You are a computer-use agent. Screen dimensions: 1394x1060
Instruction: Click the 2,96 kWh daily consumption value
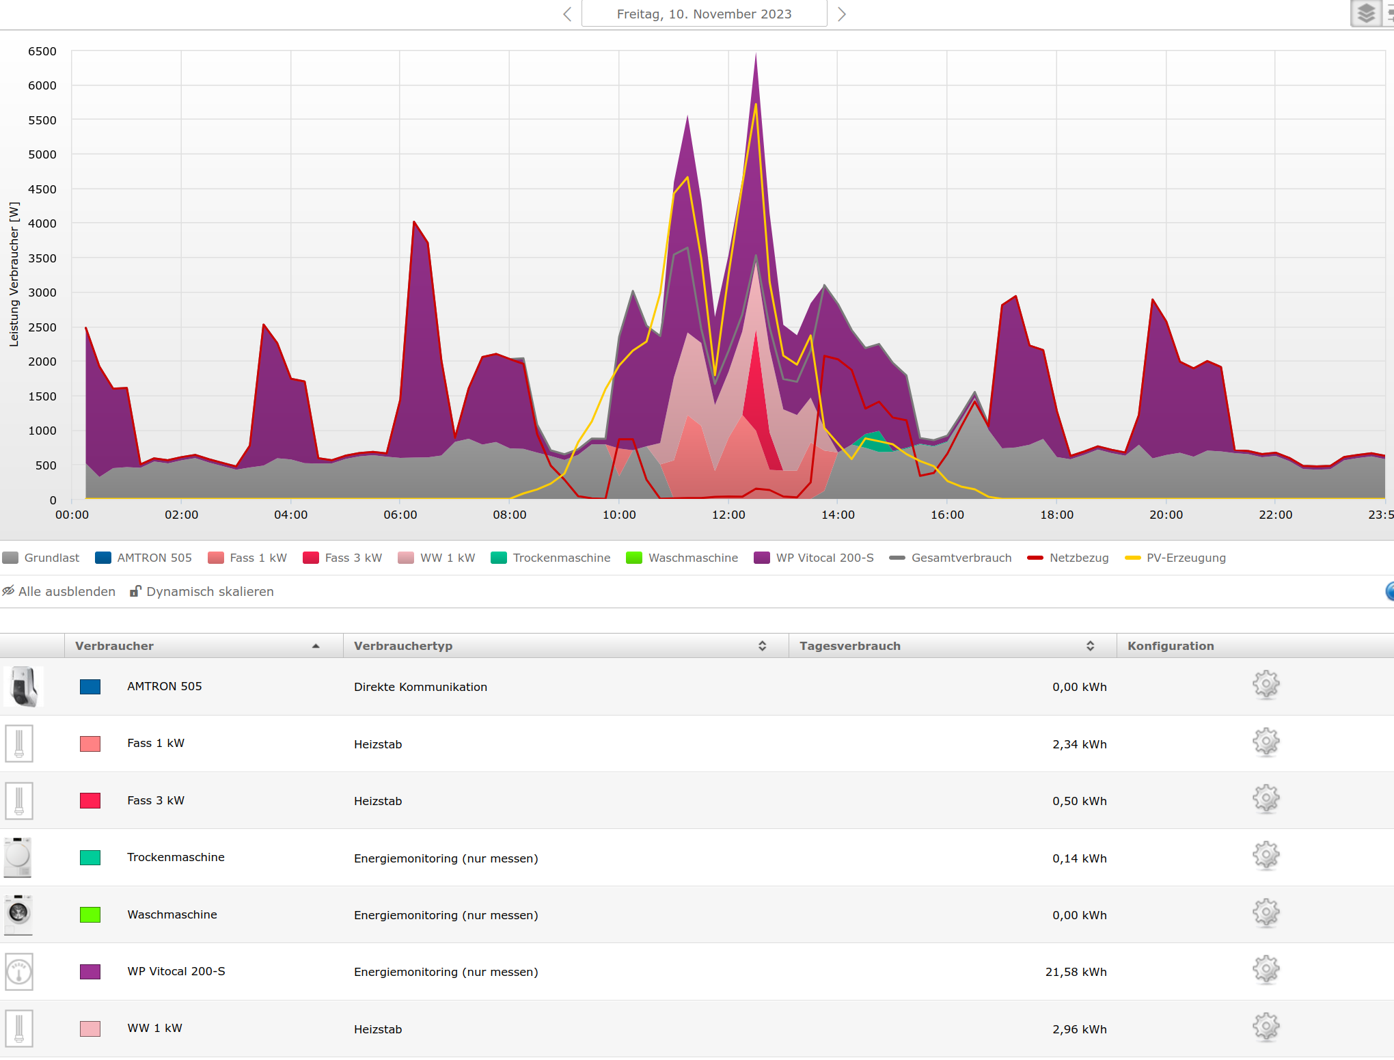pos(1080,1029)
